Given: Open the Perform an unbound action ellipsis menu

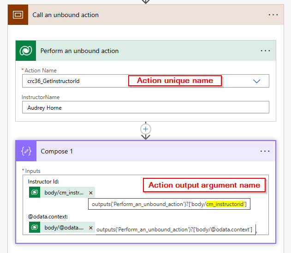Looking at the screenshot, I should point(265,51).
